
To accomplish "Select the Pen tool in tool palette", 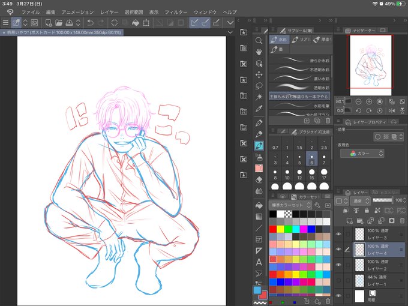I will pos(259,122).
